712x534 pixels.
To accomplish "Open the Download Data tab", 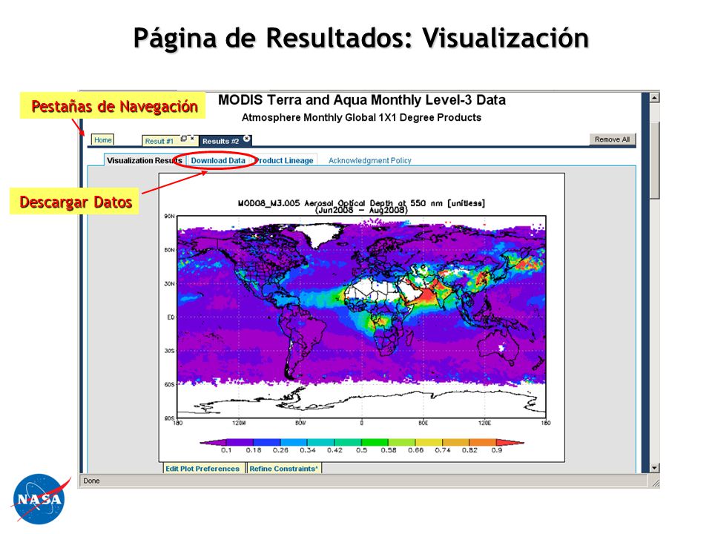I will (x=218, y=160).
